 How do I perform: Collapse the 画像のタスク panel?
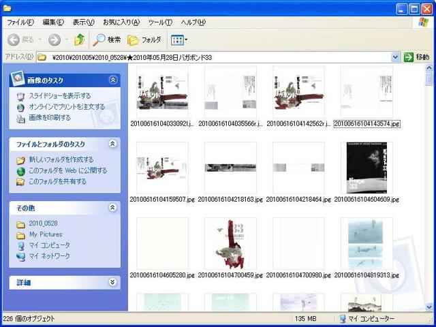pyautogui.click(x=112, y=80)
